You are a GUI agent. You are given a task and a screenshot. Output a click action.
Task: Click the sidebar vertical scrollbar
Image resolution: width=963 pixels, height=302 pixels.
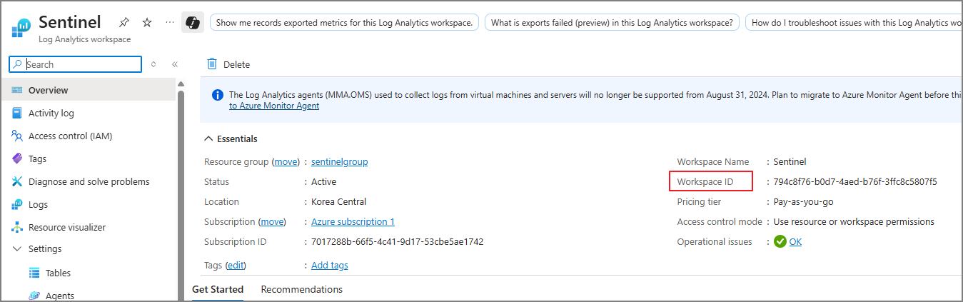[x=181, y=196]
